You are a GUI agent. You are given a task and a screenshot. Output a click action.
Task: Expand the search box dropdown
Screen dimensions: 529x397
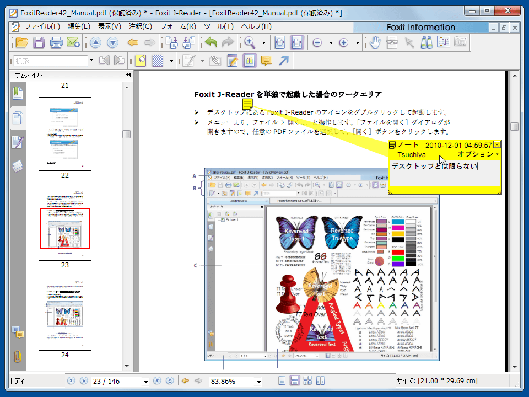pyautogui.click(x=91, y=61)
